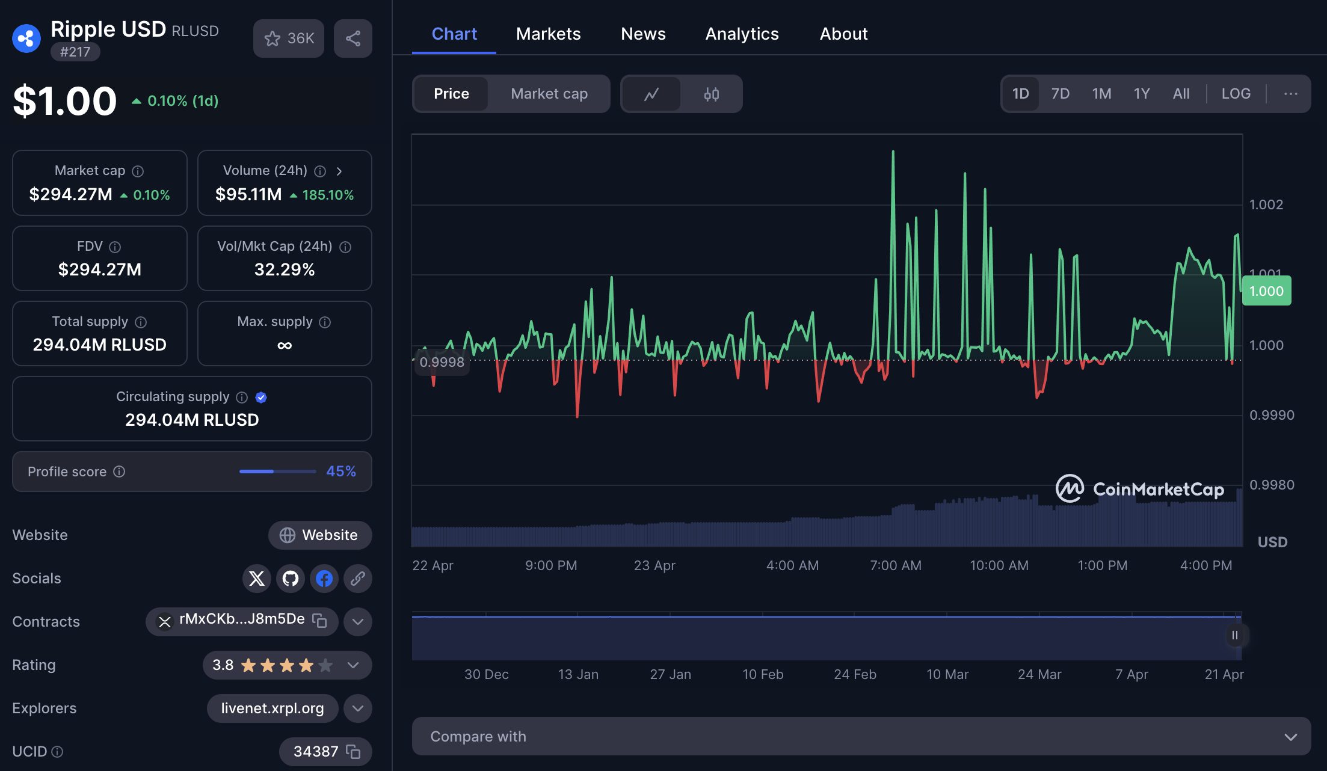This screenshot has height=771, width=1327.
Task: Select the 1D time range
Action: point(1021,94)
